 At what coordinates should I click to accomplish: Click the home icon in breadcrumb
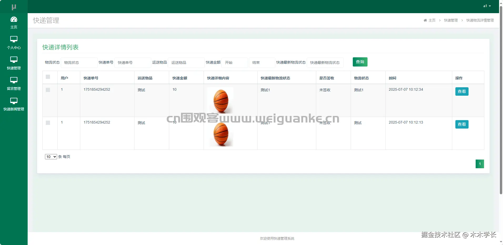[425, 20]
